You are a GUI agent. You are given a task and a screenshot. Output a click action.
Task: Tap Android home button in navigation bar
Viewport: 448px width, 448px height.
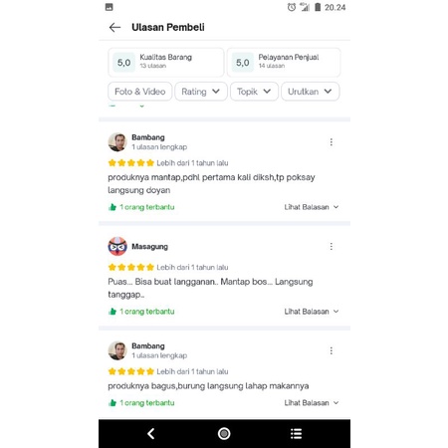(x=224, y=433)
